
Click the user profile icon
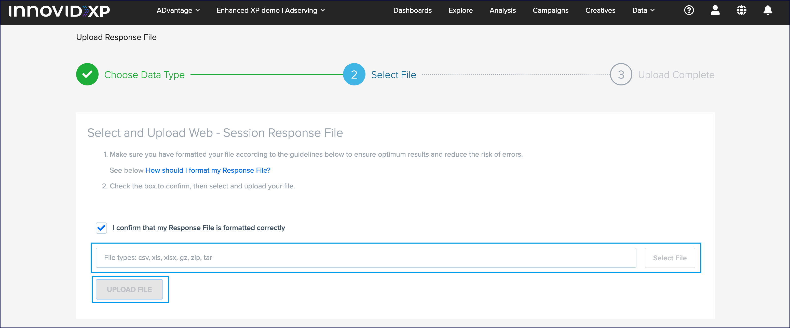[715, 10]
